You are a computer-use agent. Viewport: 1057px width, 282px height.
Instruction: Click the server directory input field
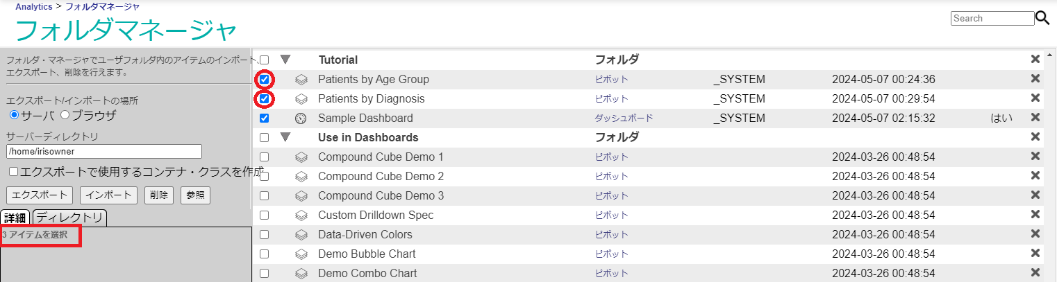click(x=103, y=151)
